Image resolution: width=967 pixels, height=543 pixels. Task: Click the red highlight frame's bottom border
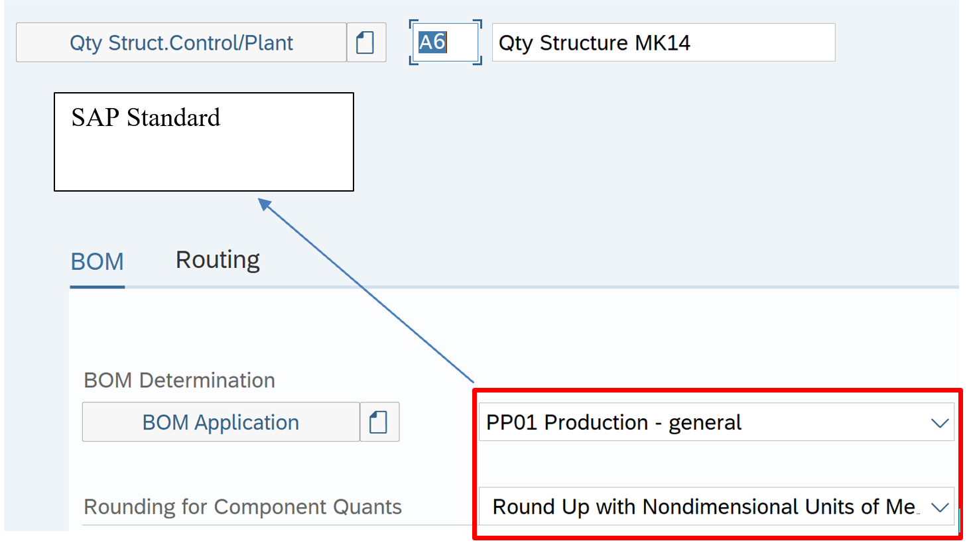[x=716, y=537]
